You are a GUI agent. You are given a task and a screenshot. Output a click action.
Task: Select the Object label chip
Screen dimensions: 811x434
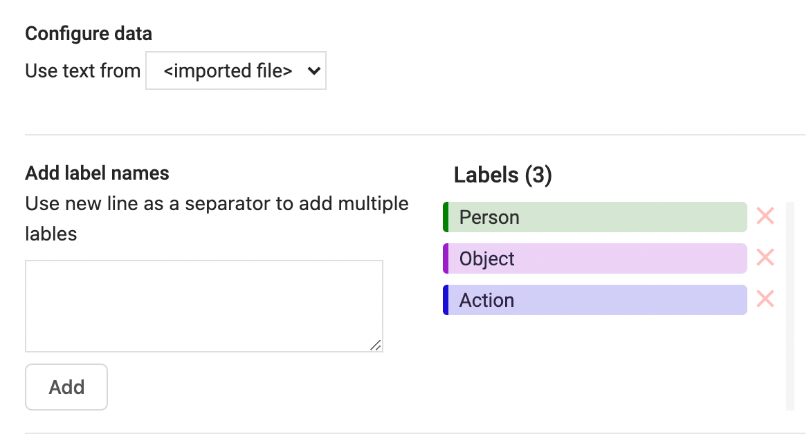(595, 258)
